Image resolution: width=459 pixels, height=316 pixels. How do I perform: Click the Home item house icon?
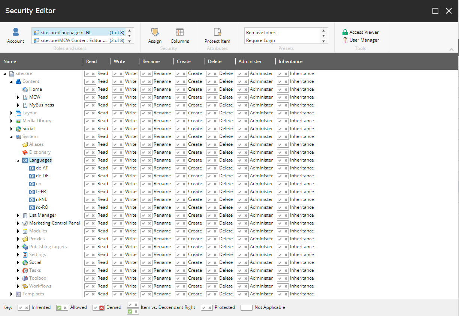(25, 89)
